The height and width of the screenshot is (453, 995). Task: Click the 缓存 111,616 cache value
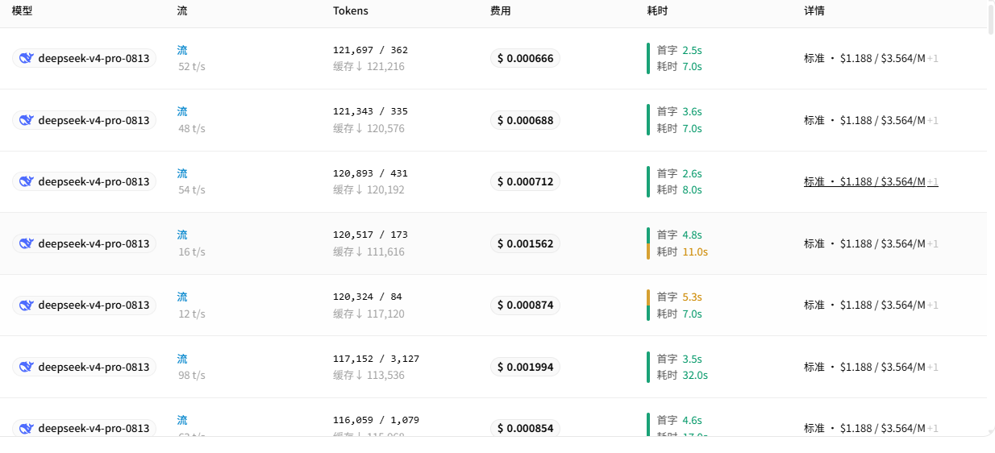coord(368,251)
